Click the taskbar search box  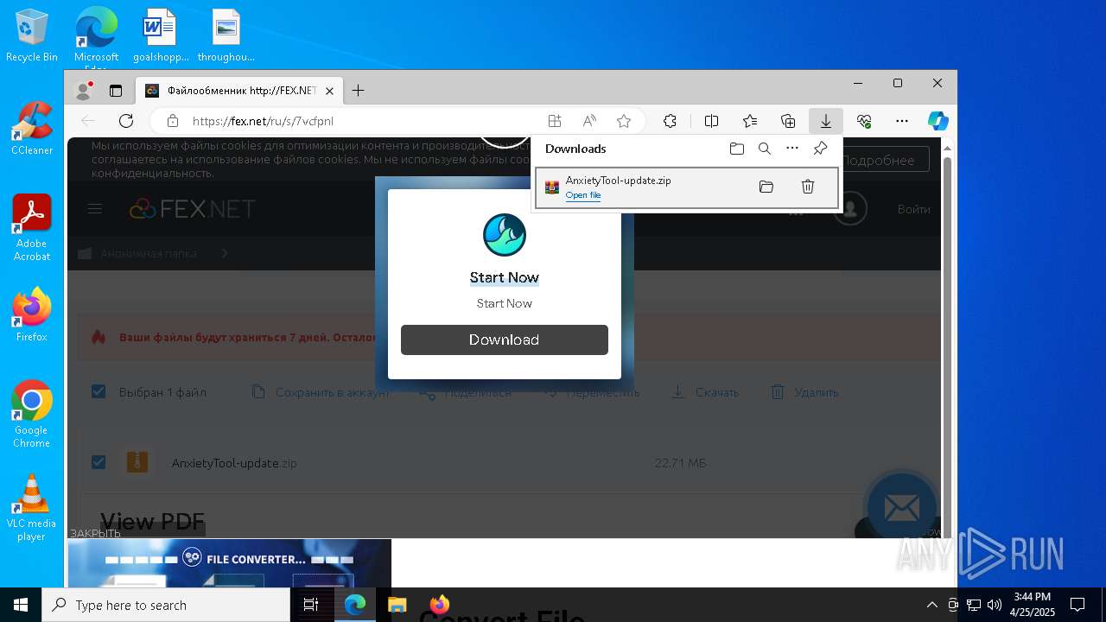(x=166, y=605)
